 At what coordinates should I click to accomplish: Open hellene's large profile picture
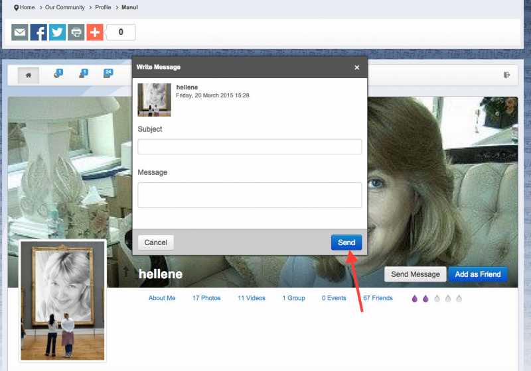62,301
